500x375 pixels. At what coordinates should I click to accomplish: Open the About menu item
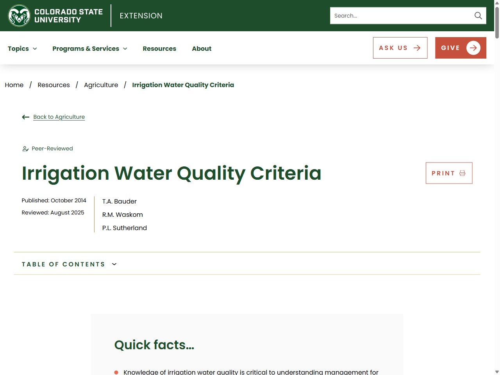point(202,48)
